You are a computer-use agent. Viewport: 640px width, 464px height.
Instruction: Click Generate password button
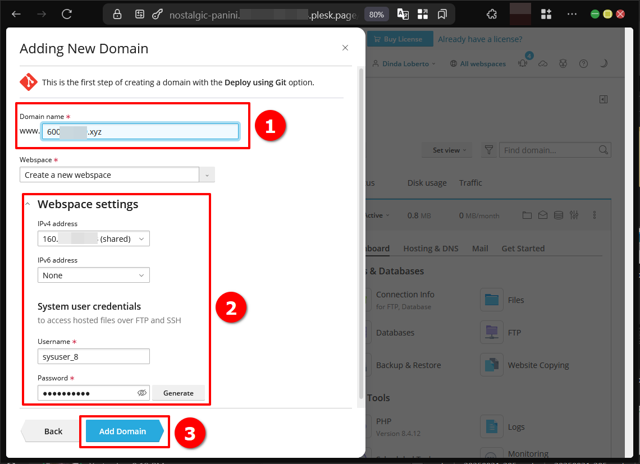(179, 393)
